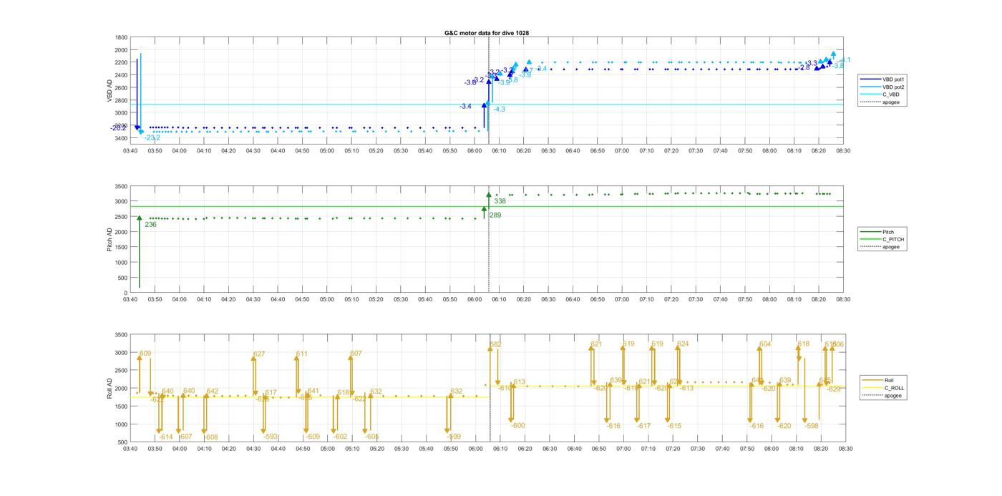
Task: Click the '582' roll value label
Action: tap(496, 345)
